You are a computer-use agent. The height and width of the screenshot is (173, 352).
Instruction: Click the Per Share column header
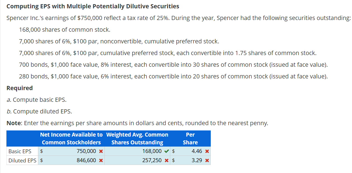[190, 138]
